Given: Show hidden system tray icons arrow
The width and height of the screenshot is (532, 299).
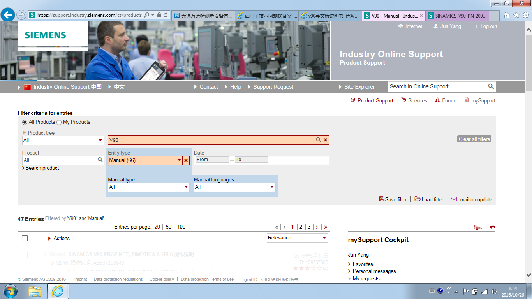Looking at the screenshot, I should point(456,292).
